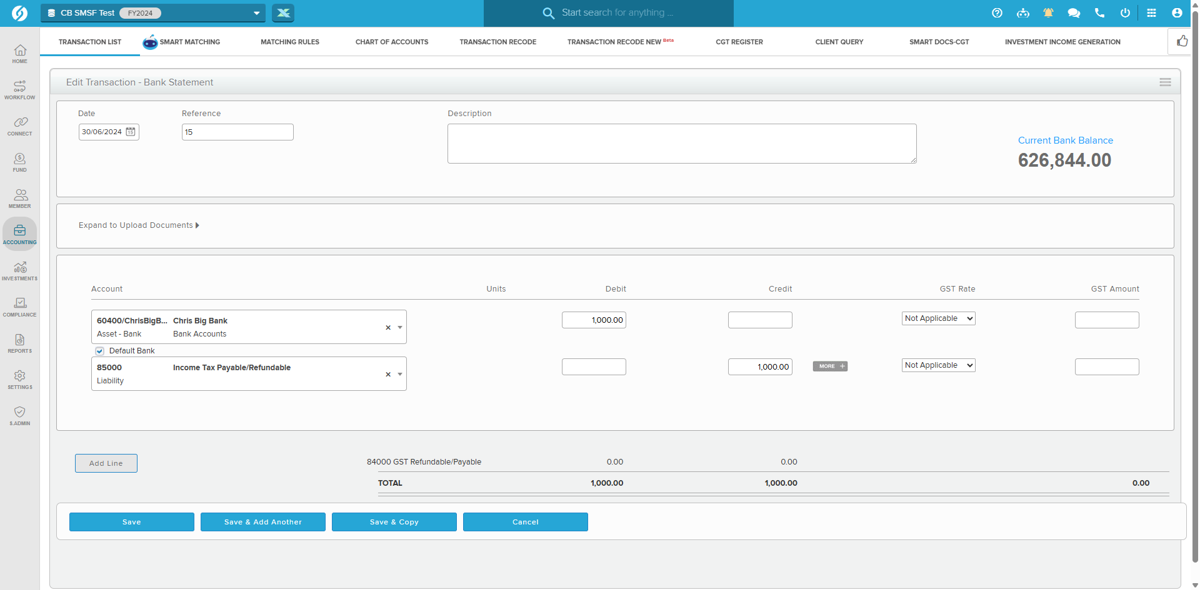Click the thumbs up feedback icon
1200x590 pixels.
coord(1181,41)
